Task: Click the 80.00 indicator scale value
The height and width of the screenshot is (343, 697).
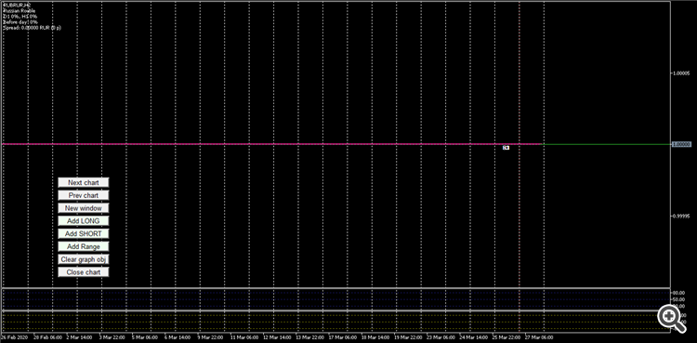Action: (x=678, y=293)
